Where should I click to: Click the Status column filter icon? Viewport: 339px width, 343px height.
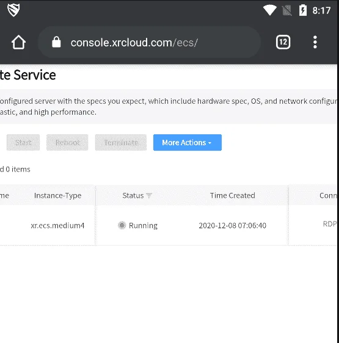tap(149, 195)
